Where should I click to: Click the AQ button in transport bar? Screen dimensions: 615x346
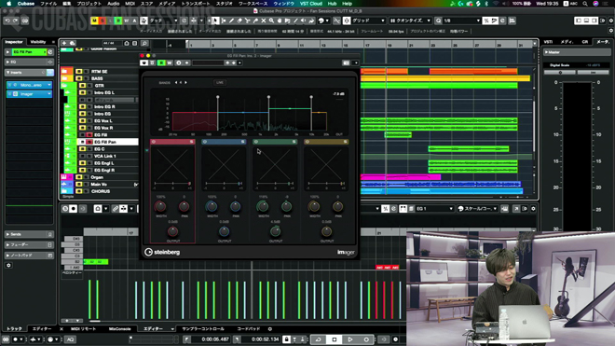click(x=70, y=339)
